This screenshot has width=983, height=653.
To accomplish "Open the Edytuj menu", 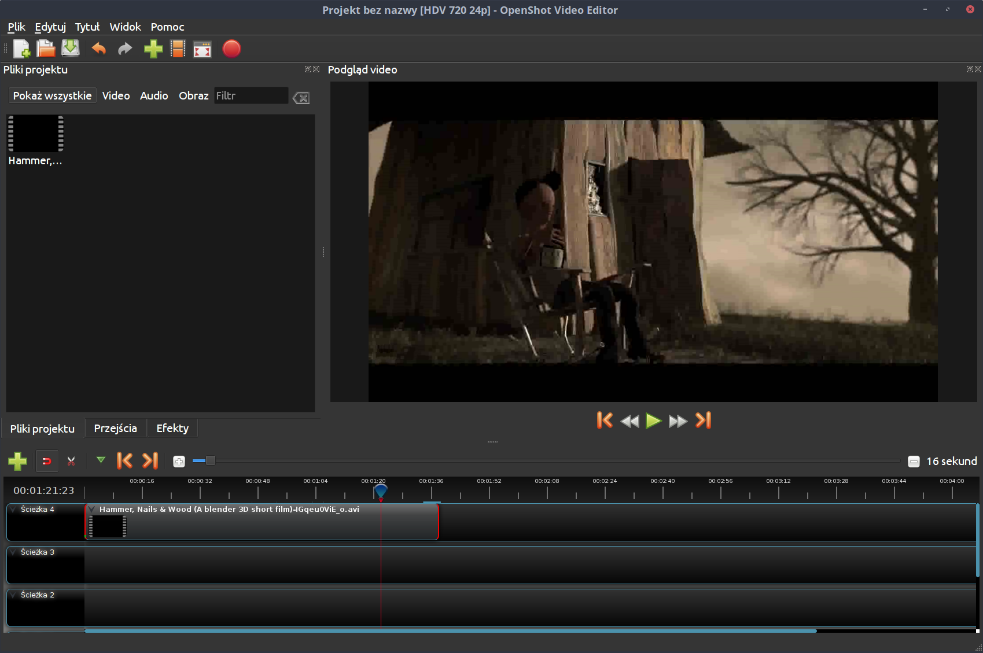I will 50,27.
